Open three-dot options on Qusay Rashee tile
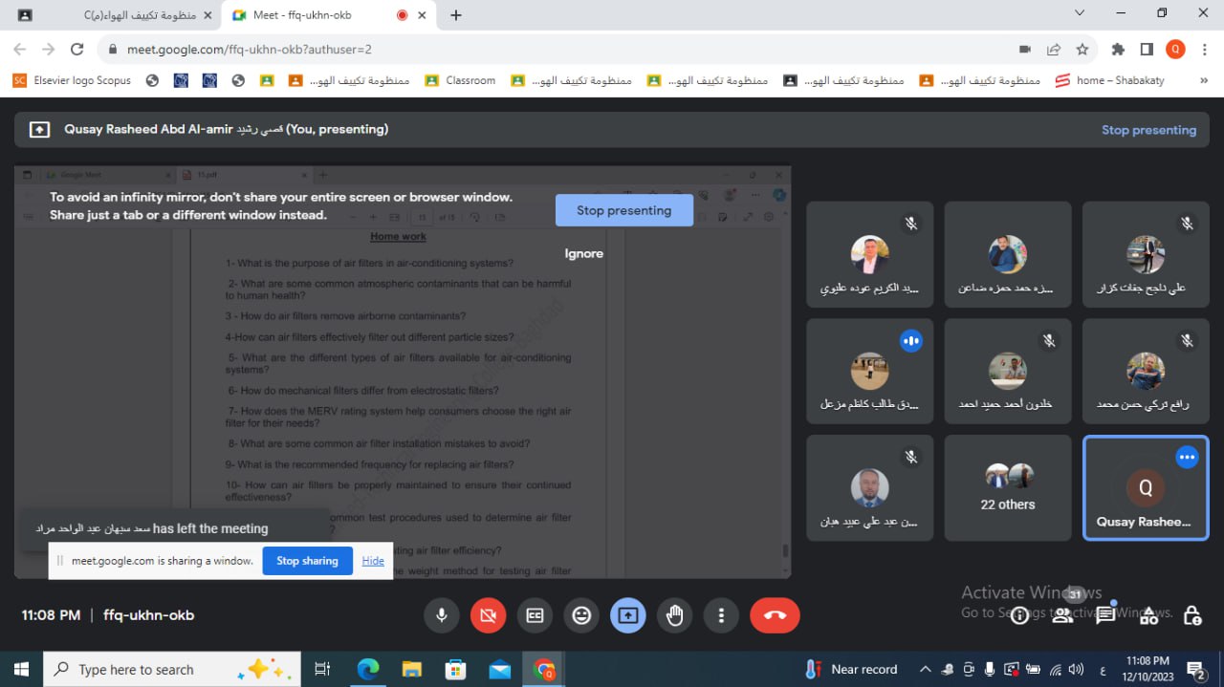This screenshot has height=687, width=1224. [1187, 458]
